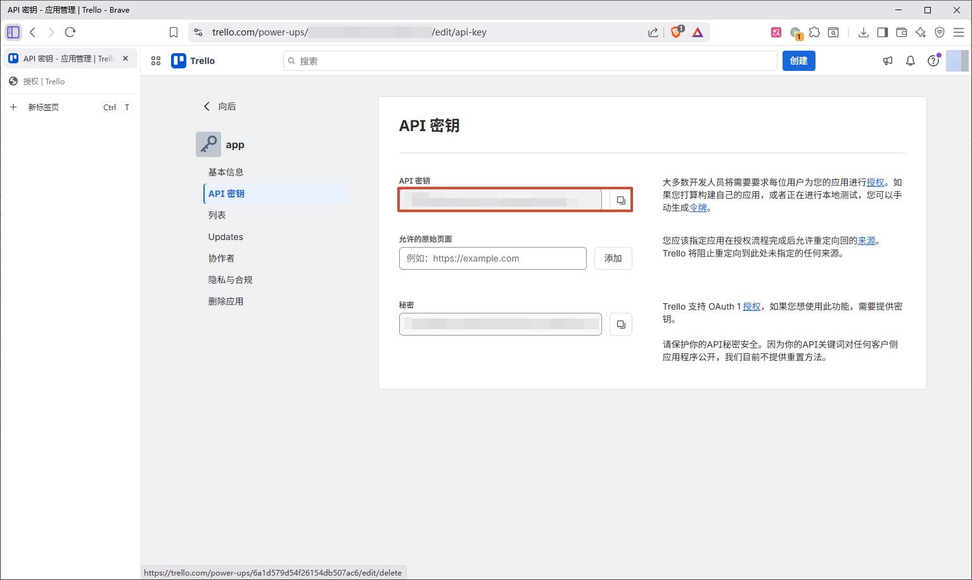Go back with browser back arrow
The height and width of the screenshot is (580, 972).
coord(33,32)
